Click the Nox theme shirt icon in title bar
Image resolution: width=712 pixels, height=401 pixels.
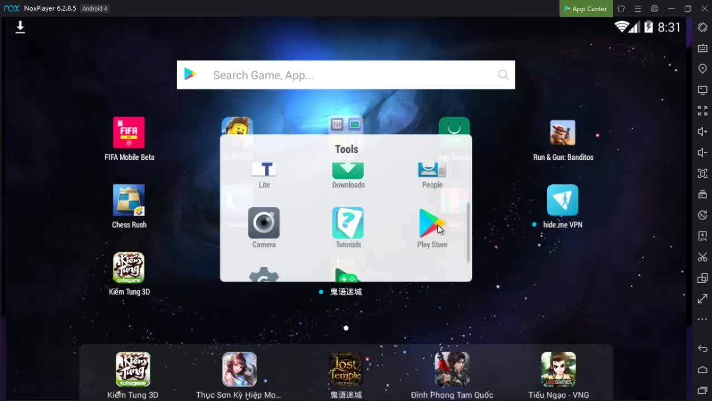[621, 8]
